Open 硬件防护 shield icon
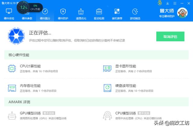This screenshot has width=193, height=129. click(63, 11)
